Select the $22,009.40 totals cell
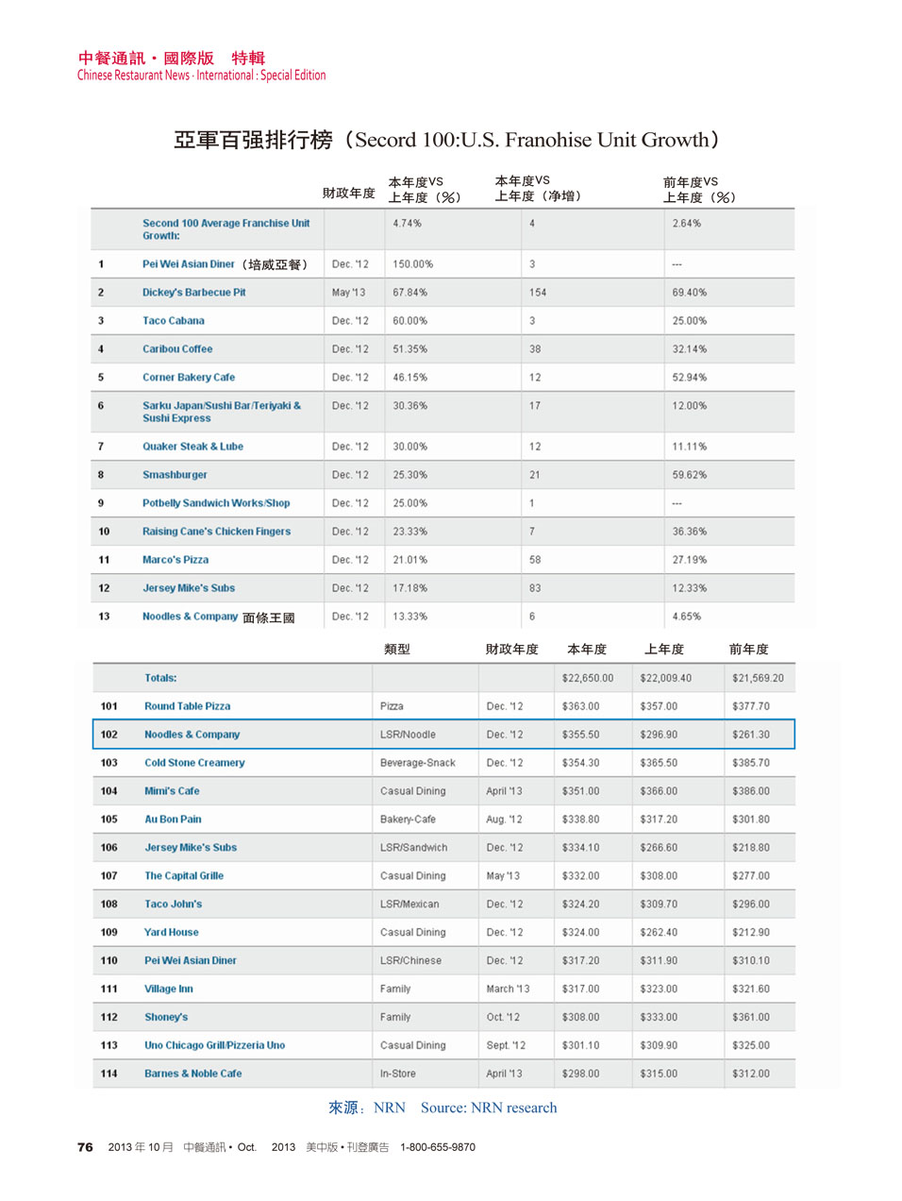Image resolution: width=902 pixels, height=1201 pixels. point(666,678)
